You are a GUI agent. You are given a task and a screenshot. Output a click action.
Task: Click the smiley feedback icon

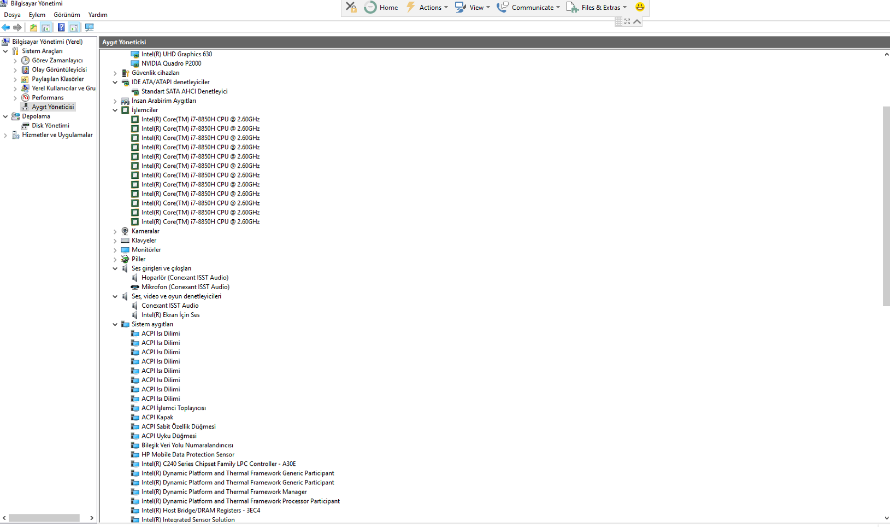tap(640, 7)
